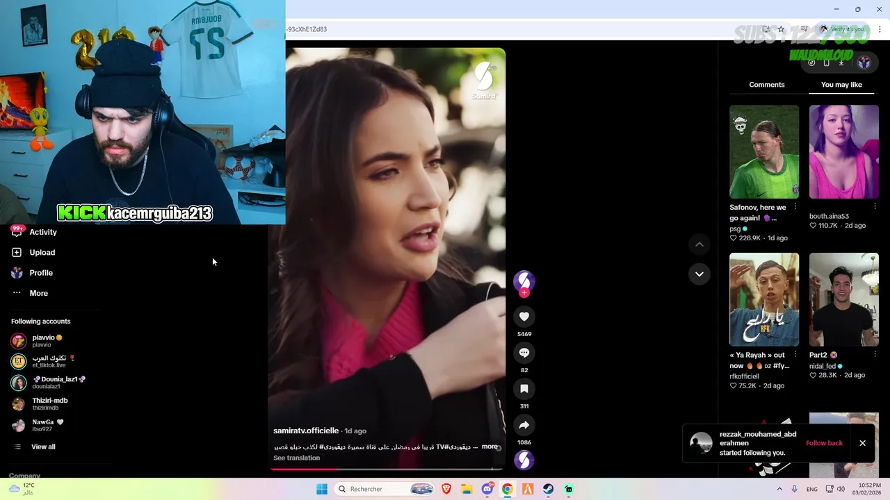Open Chrome media control icon
Image resolution: width=890 pixels, height=500 pixels.
[804, 29]
